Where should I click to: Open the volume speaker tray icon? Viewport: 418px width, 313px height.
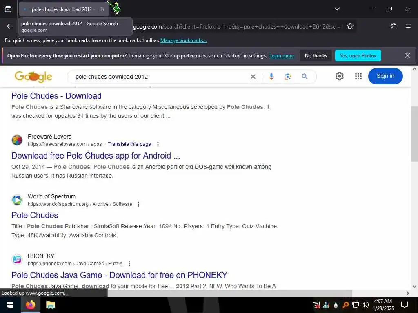[365, 305]
